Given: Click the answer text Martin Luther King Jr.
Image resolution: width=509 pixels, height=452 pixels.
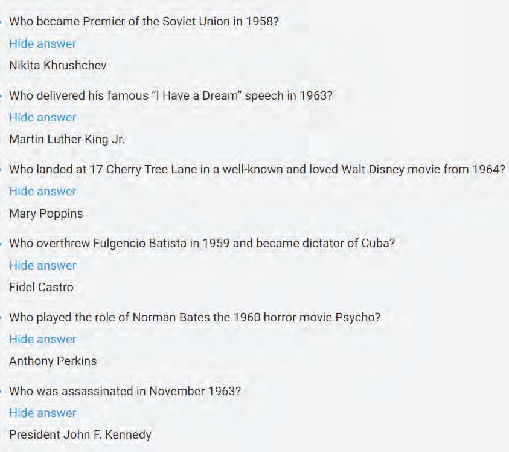Looking at the screenshot, I should [x=67, y=139].
